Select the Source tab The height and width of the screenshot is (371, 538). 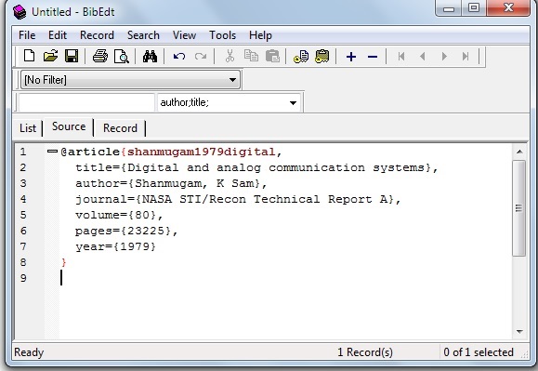(69, 126)
